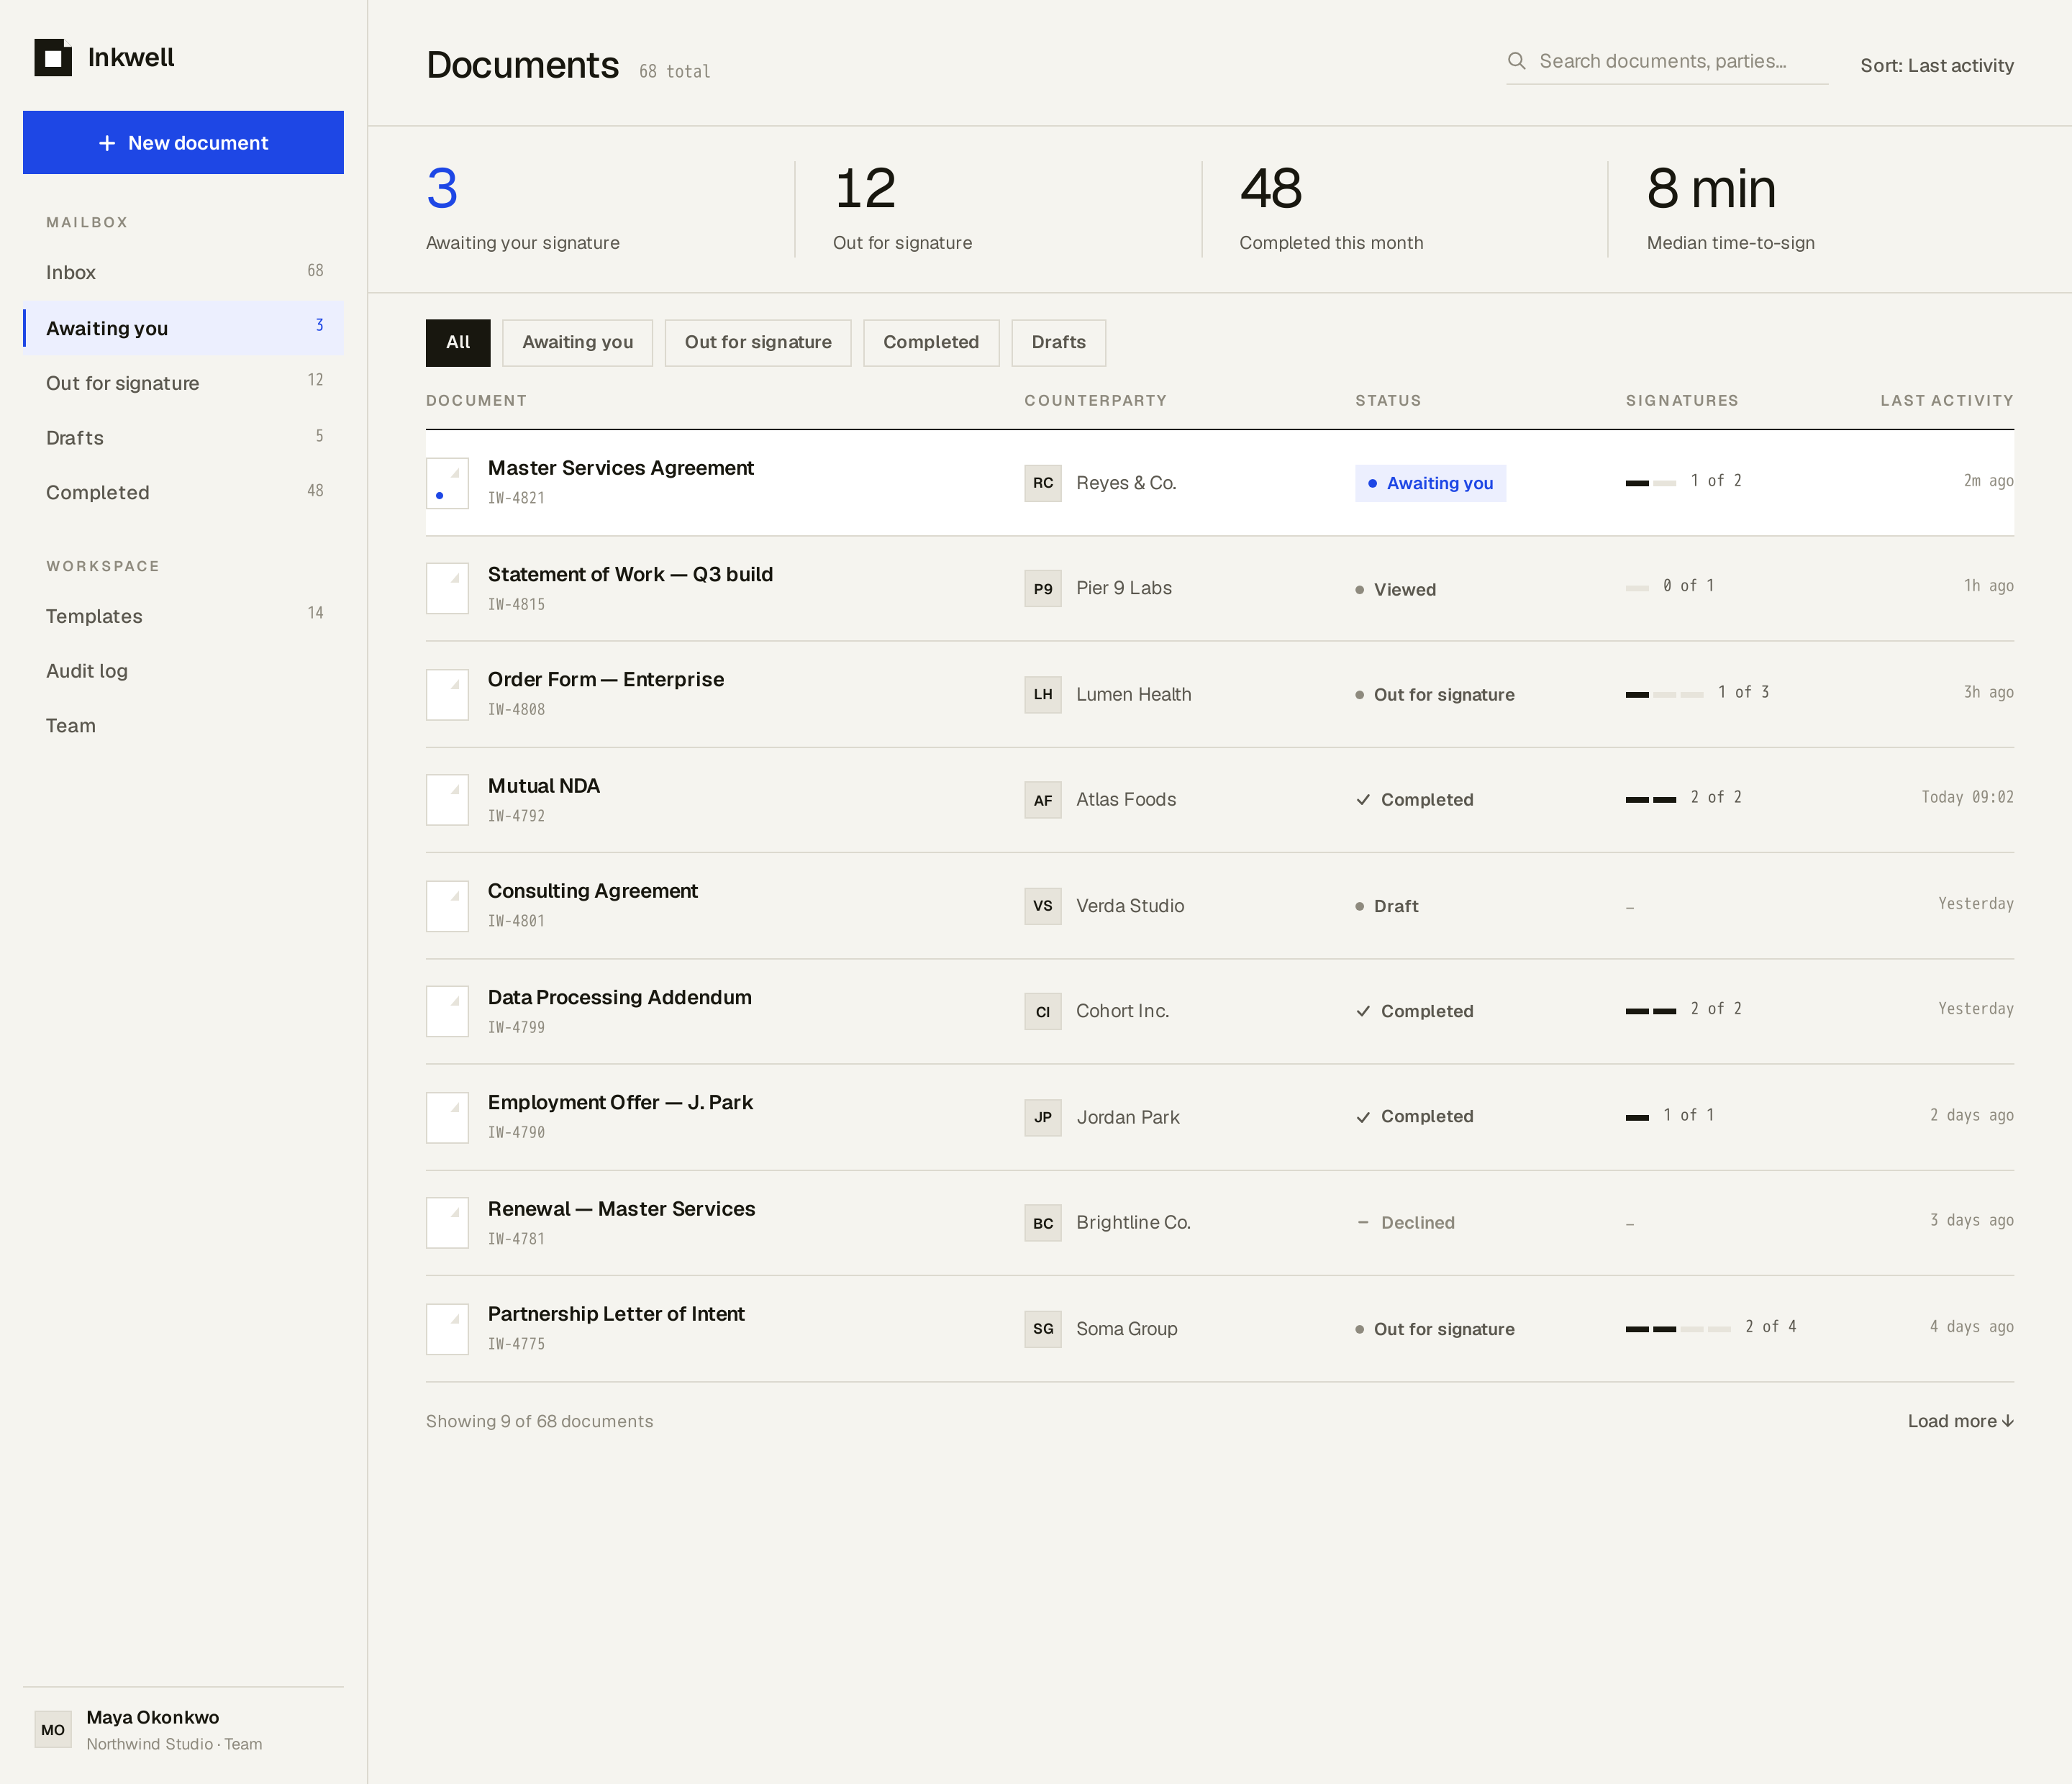
Task: Click Maya Okonkwo's MO avatar
Action: [x=53, y=1729]
